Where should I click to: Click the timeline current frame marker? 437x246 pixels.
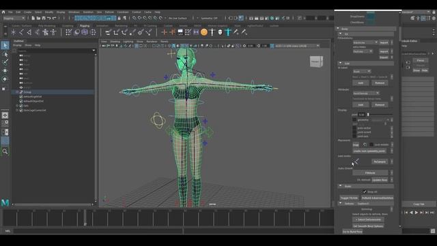point(85,217)
